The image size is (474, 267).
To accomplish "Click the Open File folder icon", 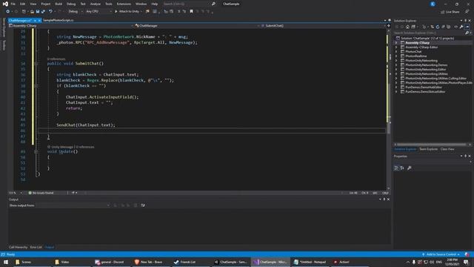I will (32, 12).
